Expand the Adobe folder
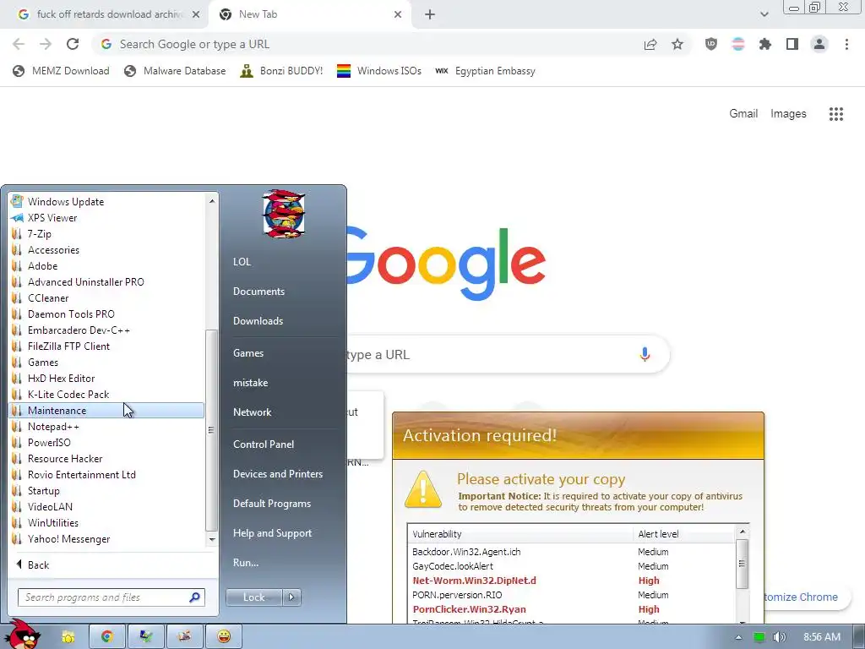 (x=106, y=266)
